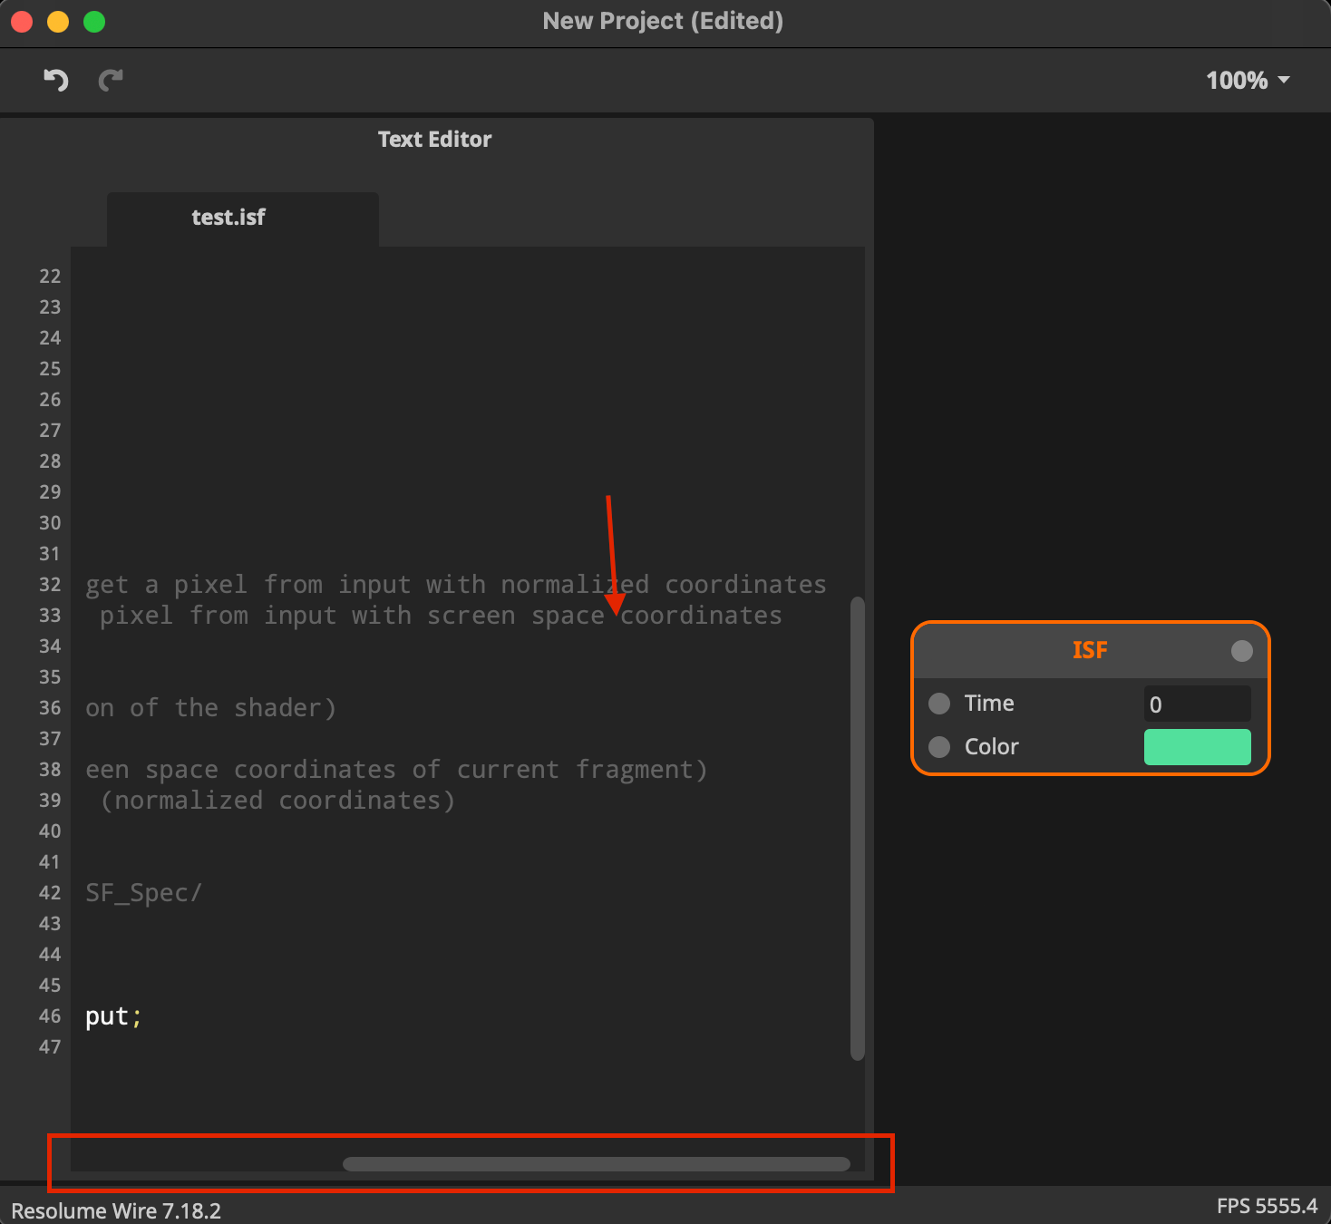Open the 100% zoom dropdown
Image resolution: width=1331 pixels, height=1224 pixels.
tap(1247, 81)
